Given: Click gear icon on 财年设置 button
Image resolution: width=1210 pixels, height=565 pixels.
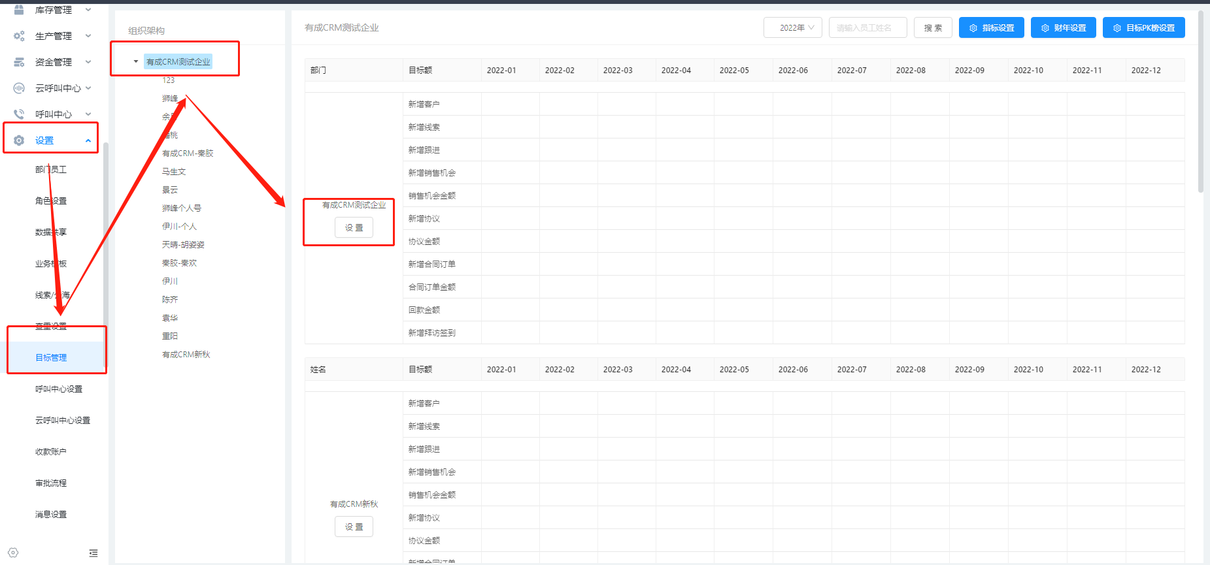Looking at the screenshot, I should pos(1045,28).
